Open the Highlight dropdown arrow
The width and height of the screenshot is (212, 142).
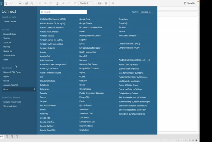coord(60,3)
